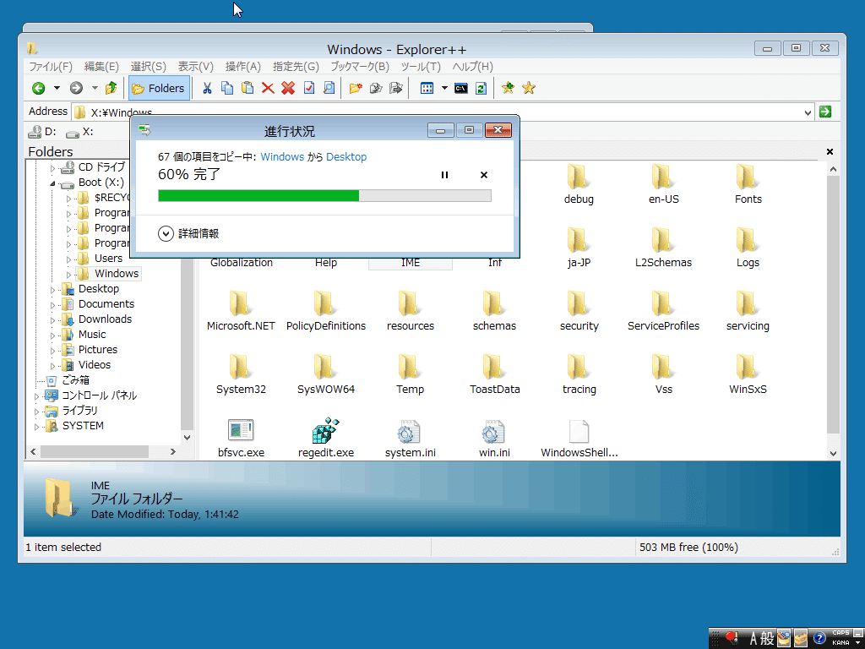Go up one folder level

111,88
